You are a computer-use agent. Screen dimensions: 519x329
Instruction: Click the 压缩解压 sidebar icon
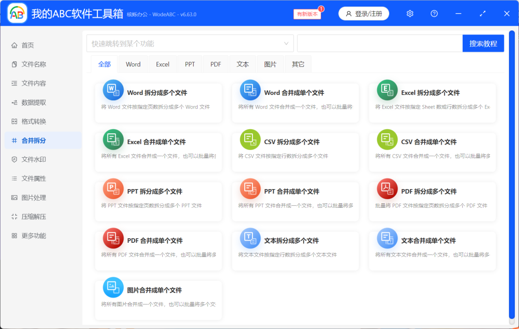(x=14, y=217)
